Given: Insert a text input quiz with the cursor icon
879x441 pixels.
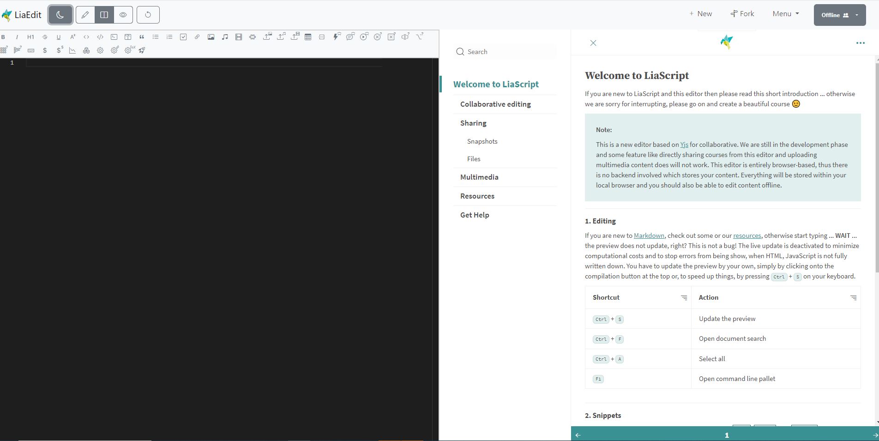Looking at the screenshot, I should (x=405, y=36).
